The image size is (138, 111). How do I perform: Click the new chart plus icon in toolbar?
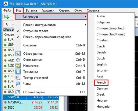[7, 17]
